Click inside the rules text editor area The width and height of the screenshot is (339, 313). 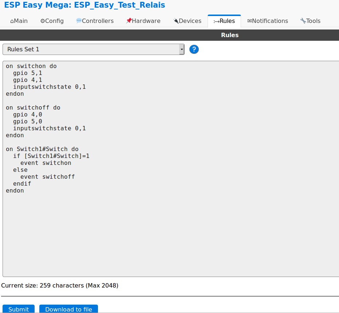tap(171, 169)
